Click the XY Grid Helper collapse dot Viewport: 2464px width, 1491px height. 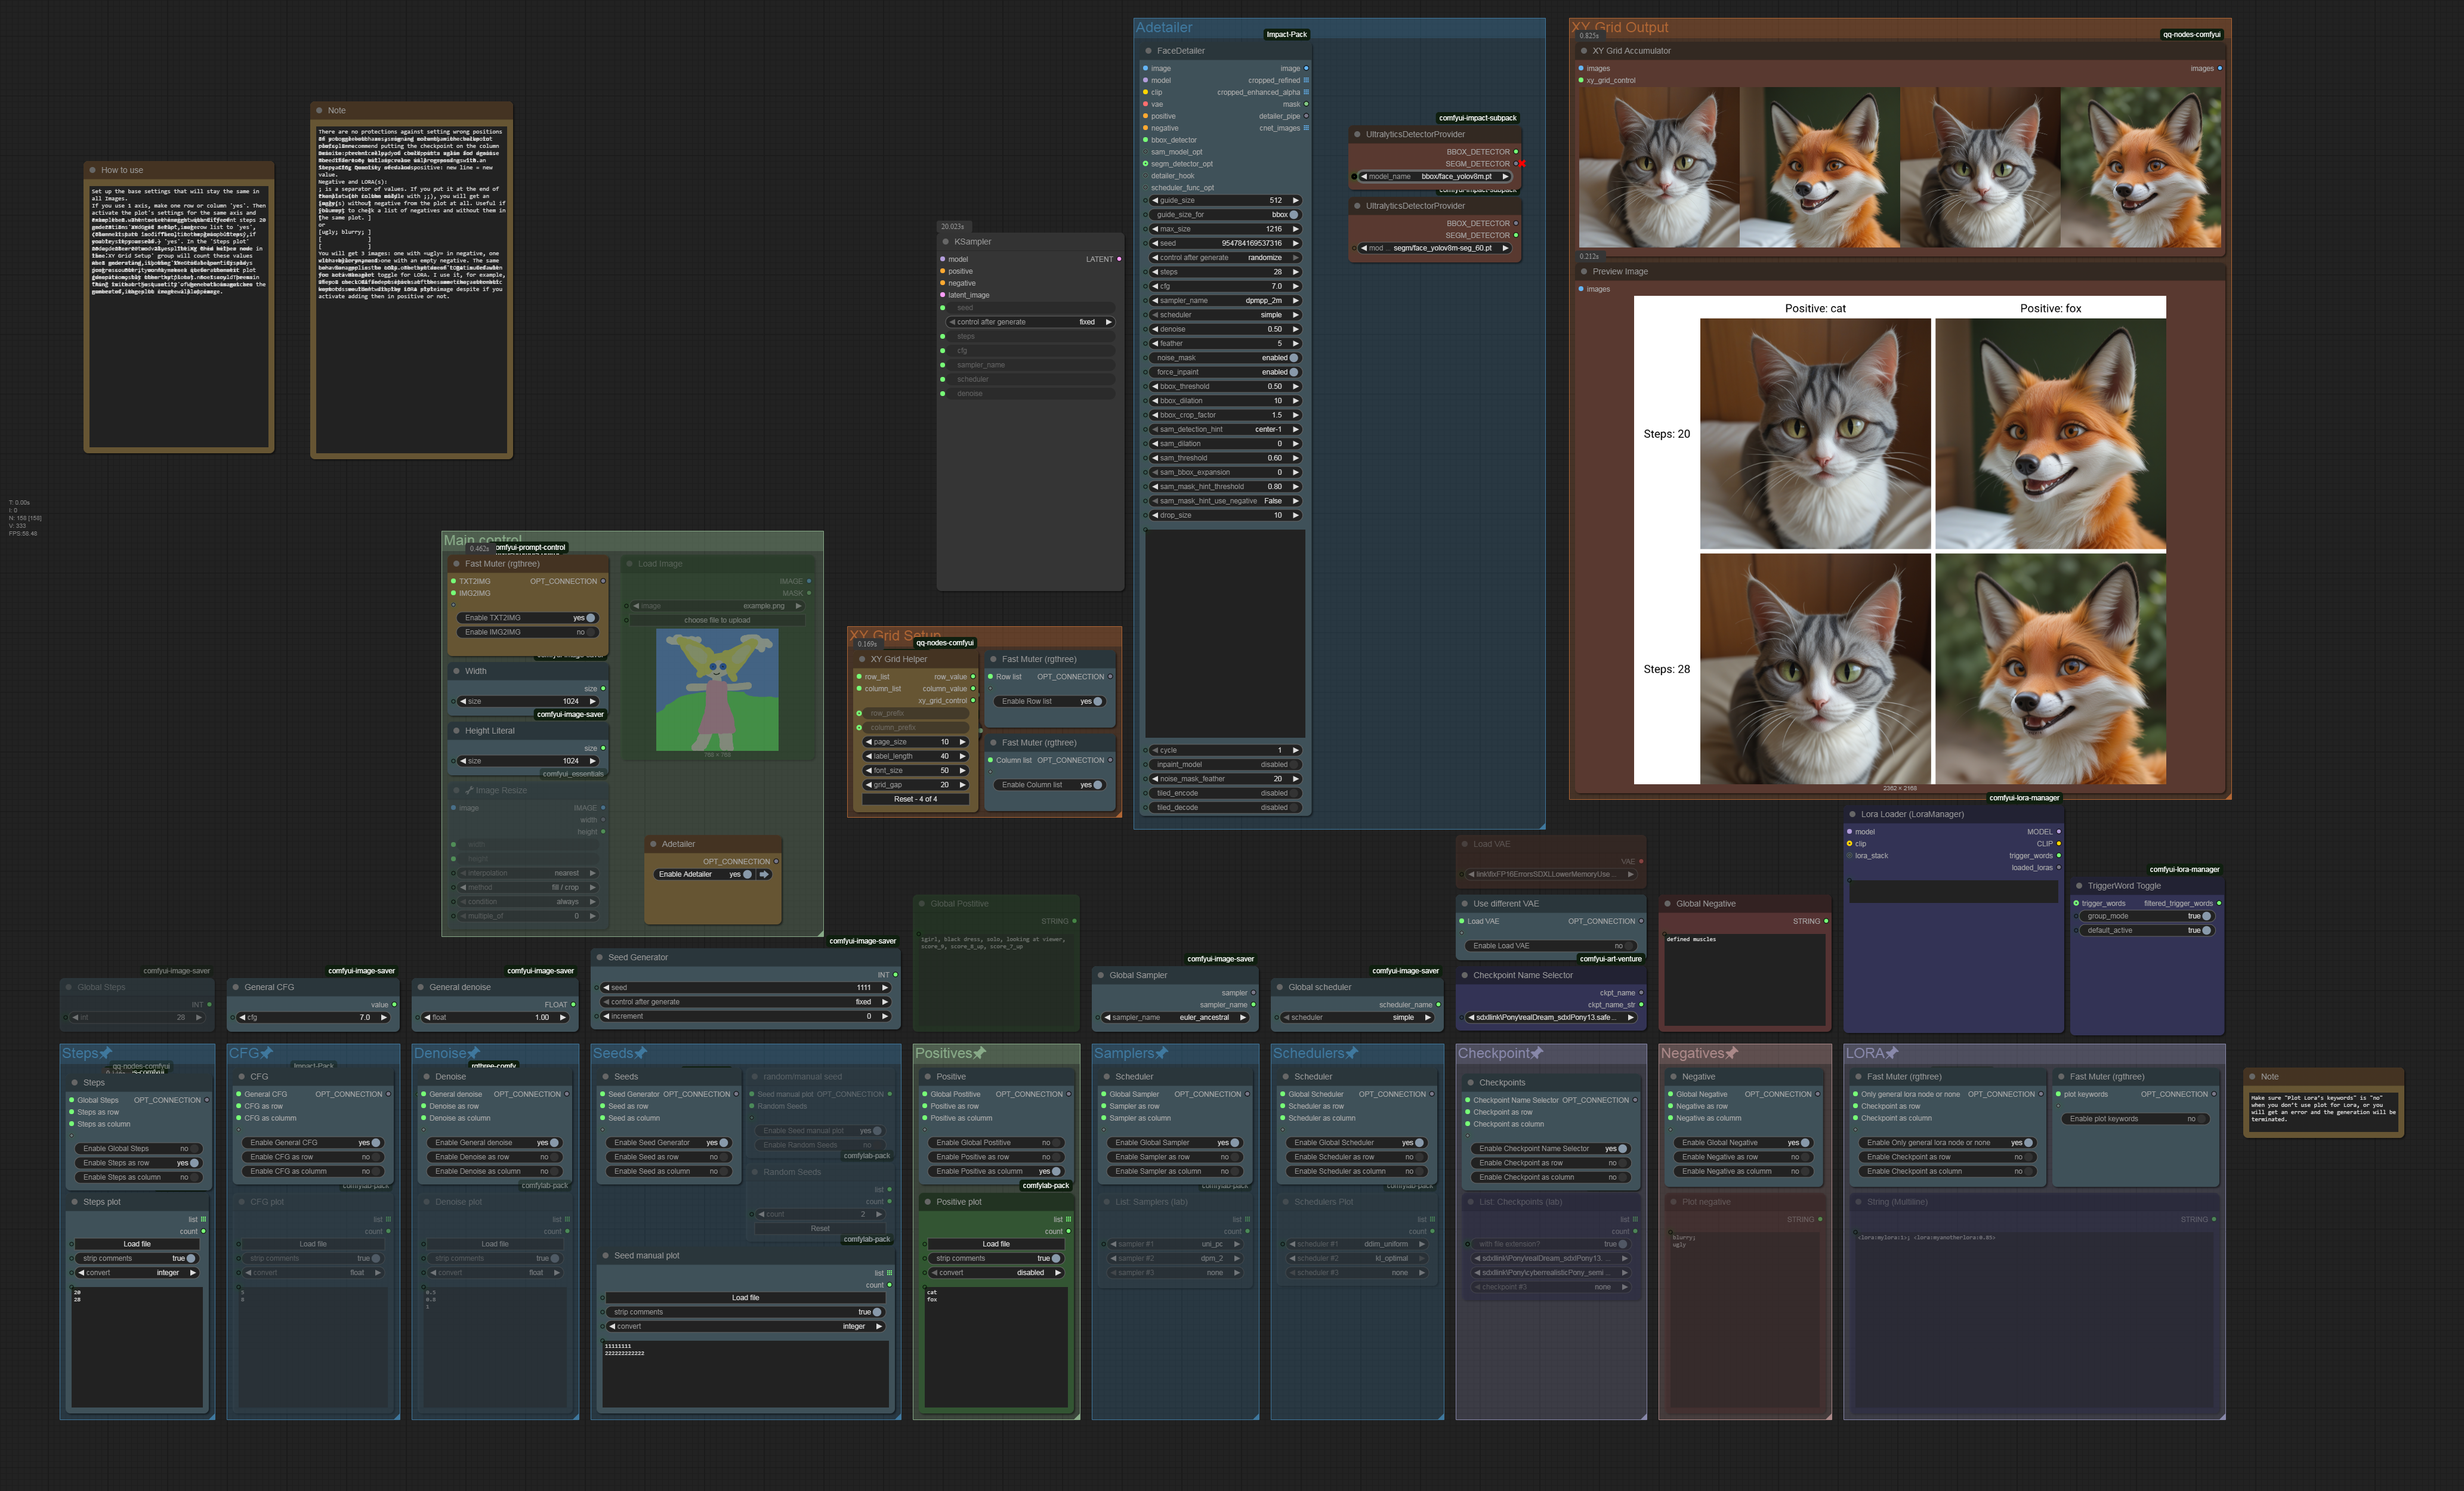coord(861,660)
